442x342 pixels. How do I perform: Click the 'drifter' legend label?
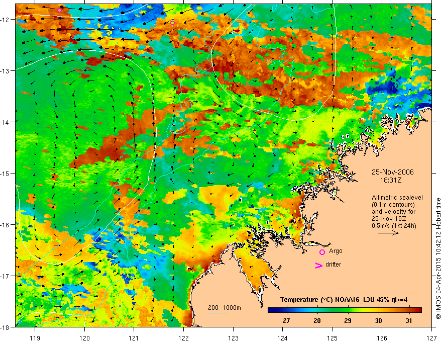[333, 265]
